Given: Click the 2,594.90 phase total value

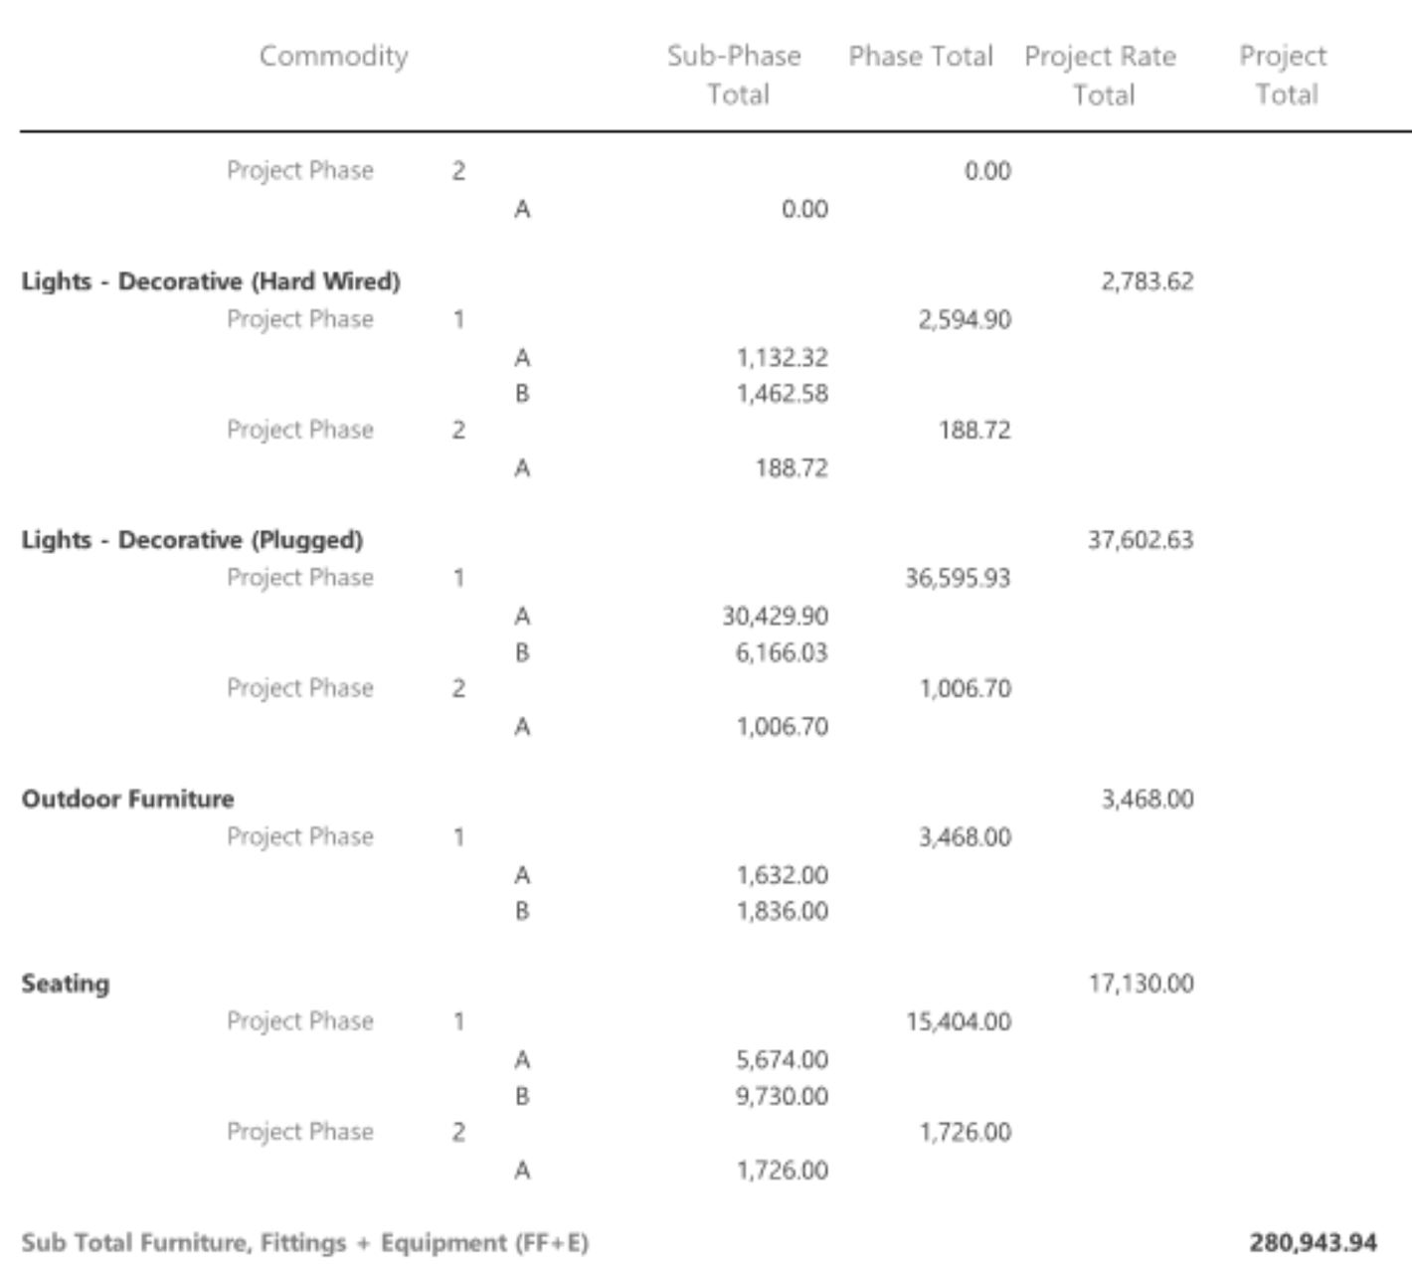Looking at the screenshot, I should click(964, 319).
